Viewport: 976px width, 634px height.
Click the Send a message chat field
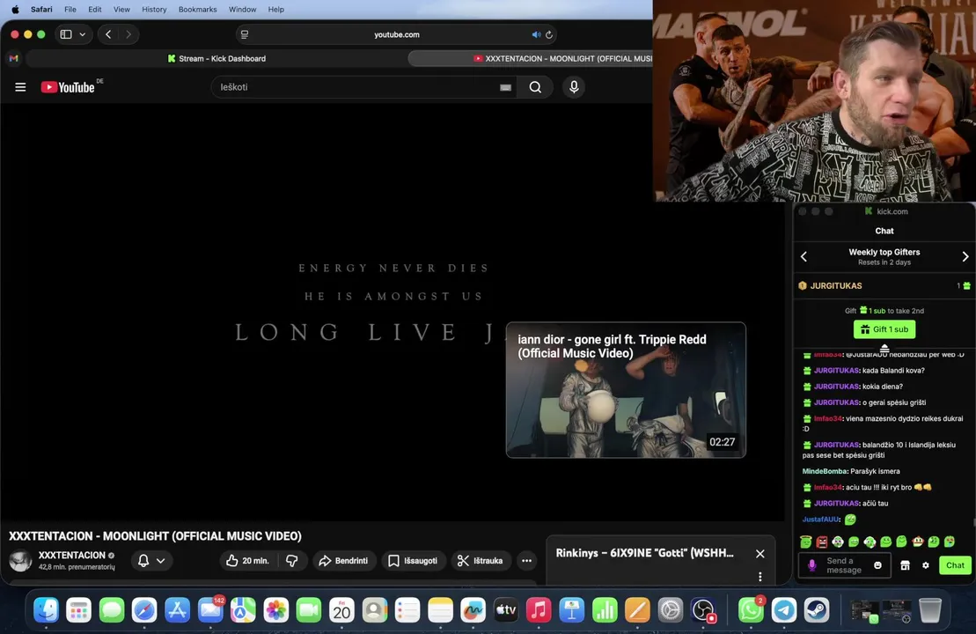pos(845,565)
